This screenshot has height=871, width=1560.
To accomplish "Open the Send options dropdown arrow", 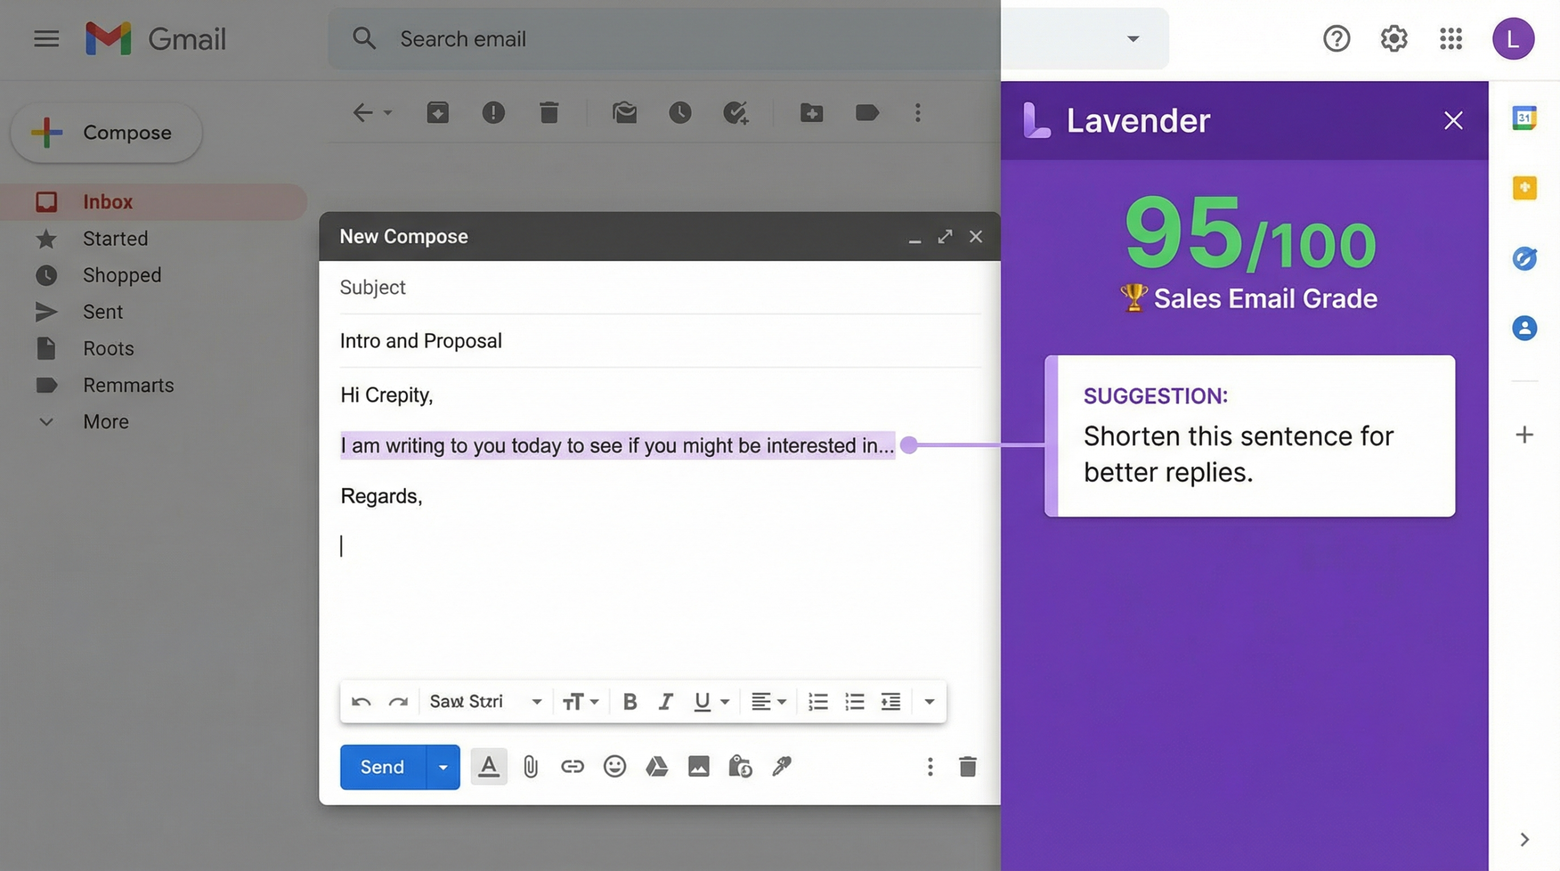I will click(x=443, y=767).
